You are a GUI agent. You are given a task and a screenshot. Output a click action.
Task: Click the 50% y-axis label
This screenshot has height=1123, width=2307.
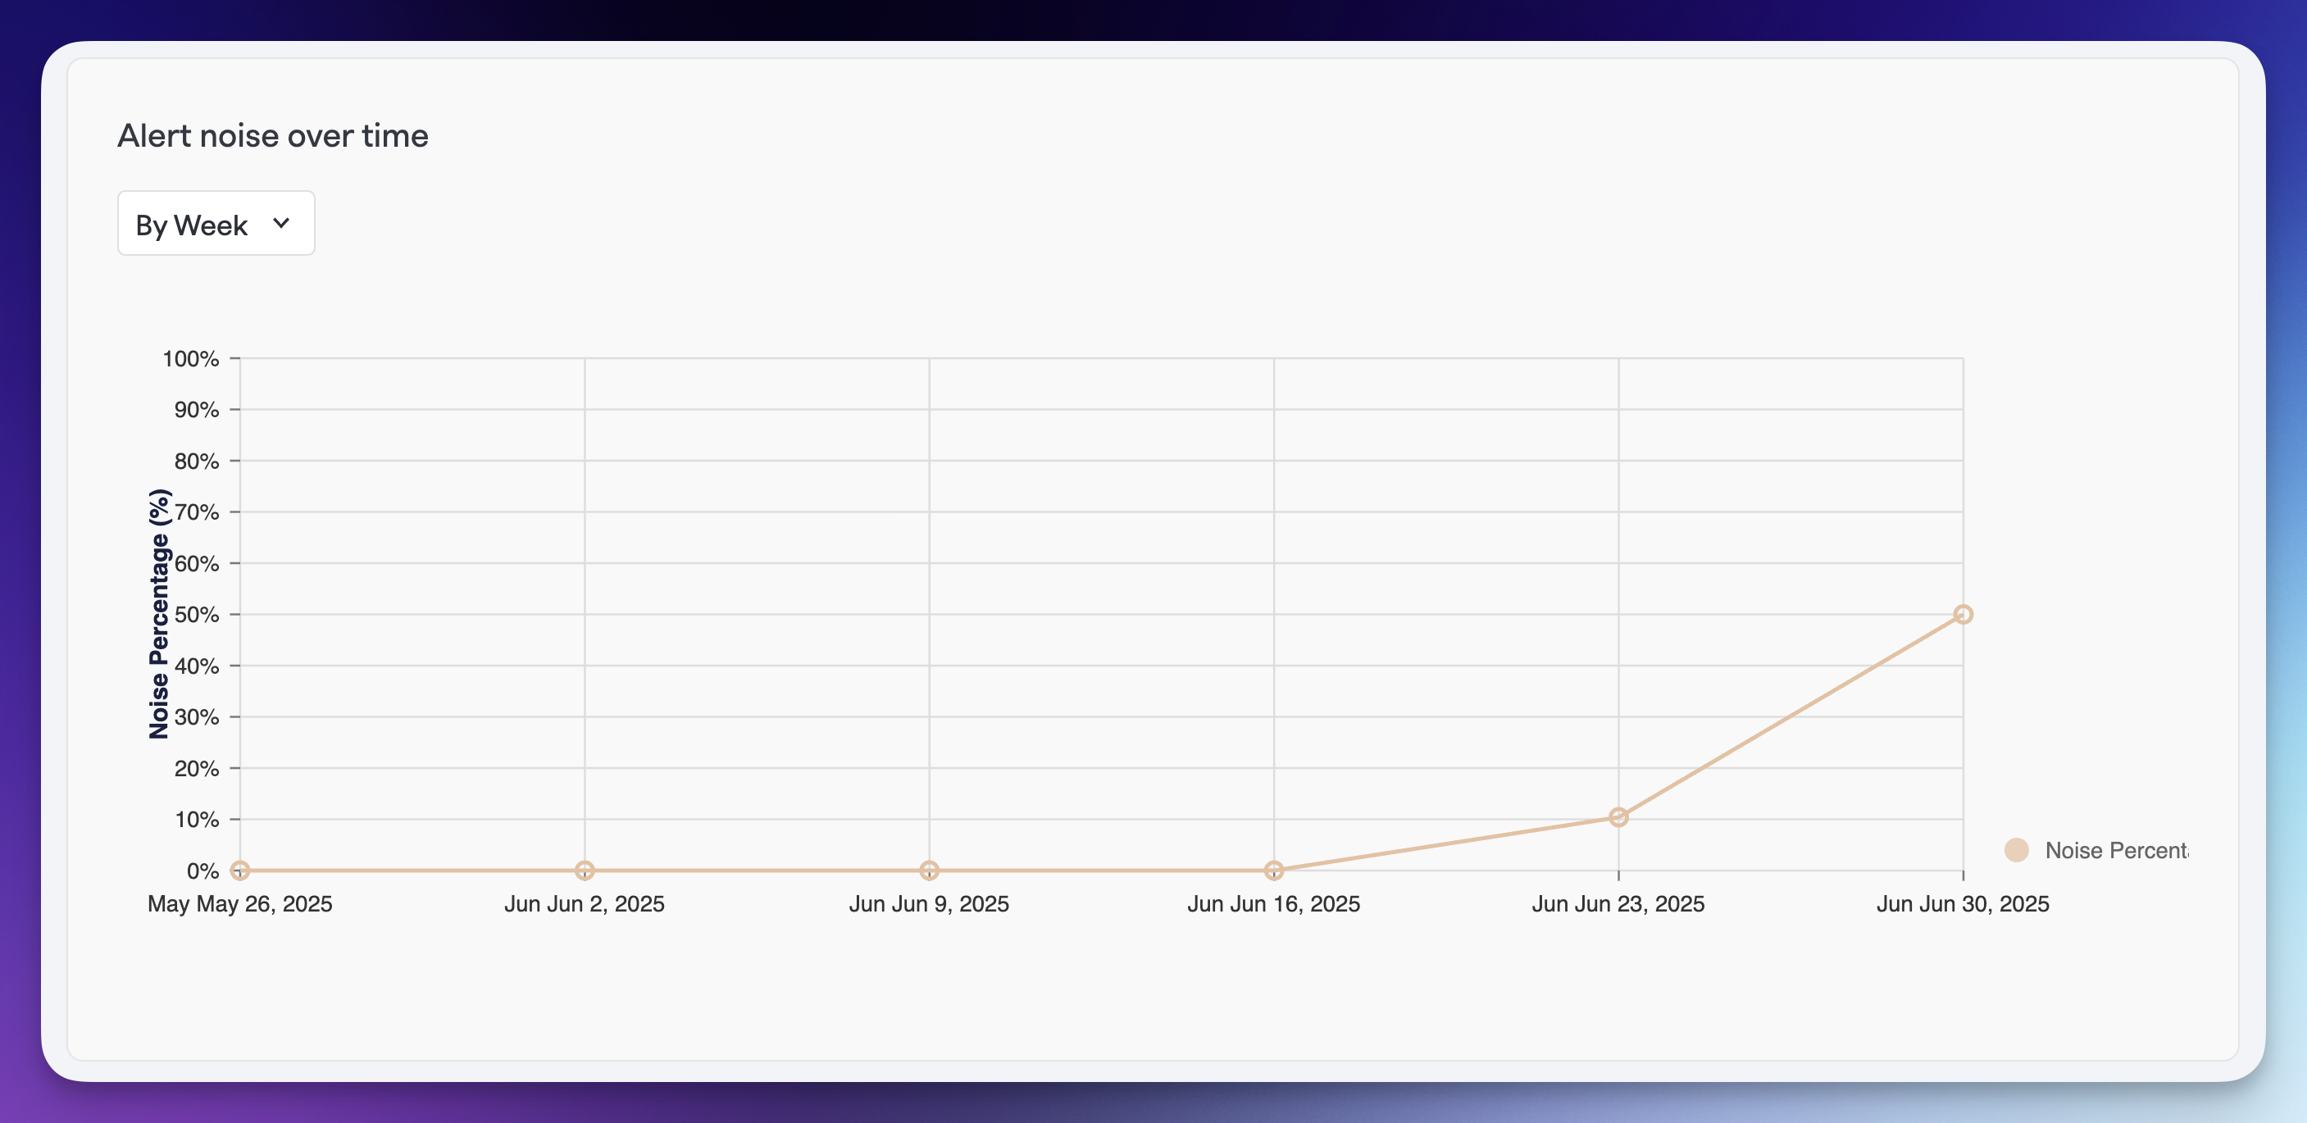(197, 616)
